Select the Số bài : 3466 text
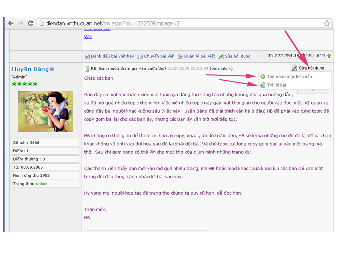 click(26, 143)
